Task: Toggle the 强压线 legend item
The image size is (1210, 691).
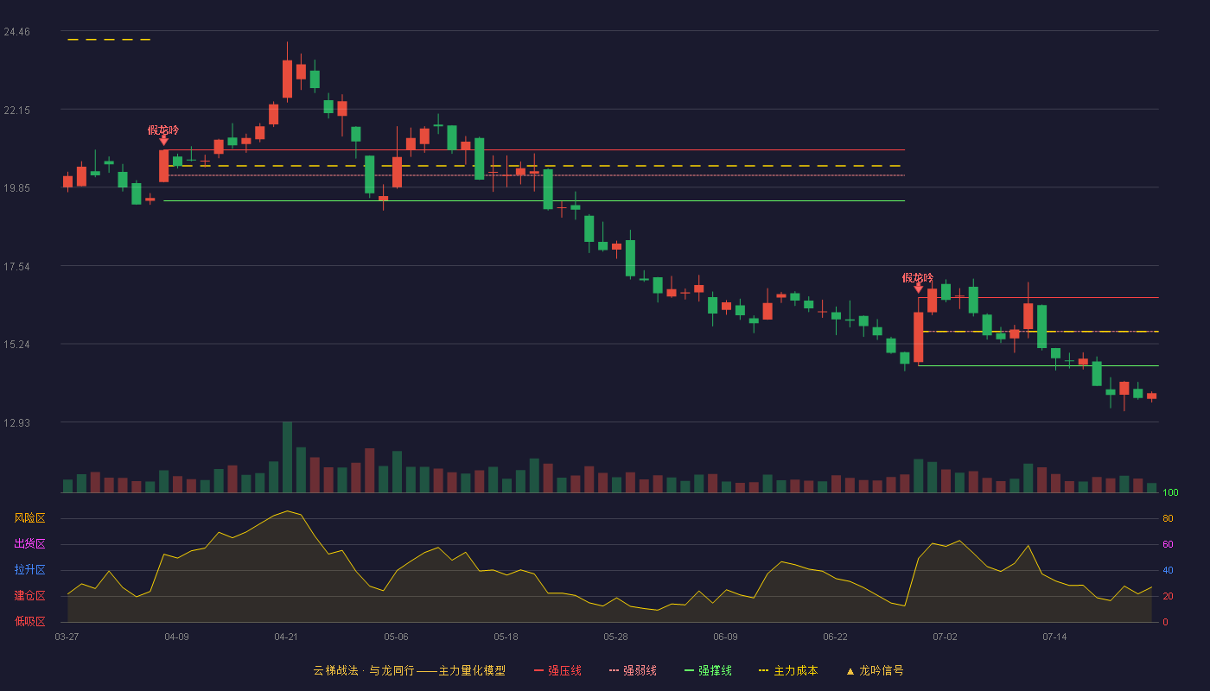Action: point(557,670)
